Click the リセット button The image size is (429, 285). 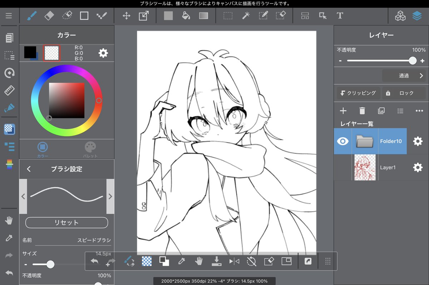66,222
